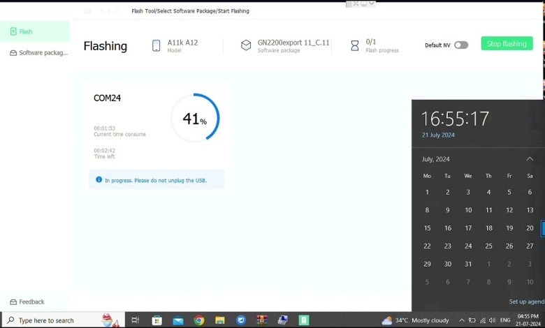Open Software package section in sidebar
545x328 pixels.
point(38,53)
